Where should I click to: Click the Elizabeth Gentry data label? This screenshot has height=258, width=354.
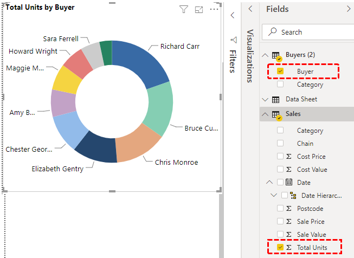pyautogui.click(x=57, y=169)
